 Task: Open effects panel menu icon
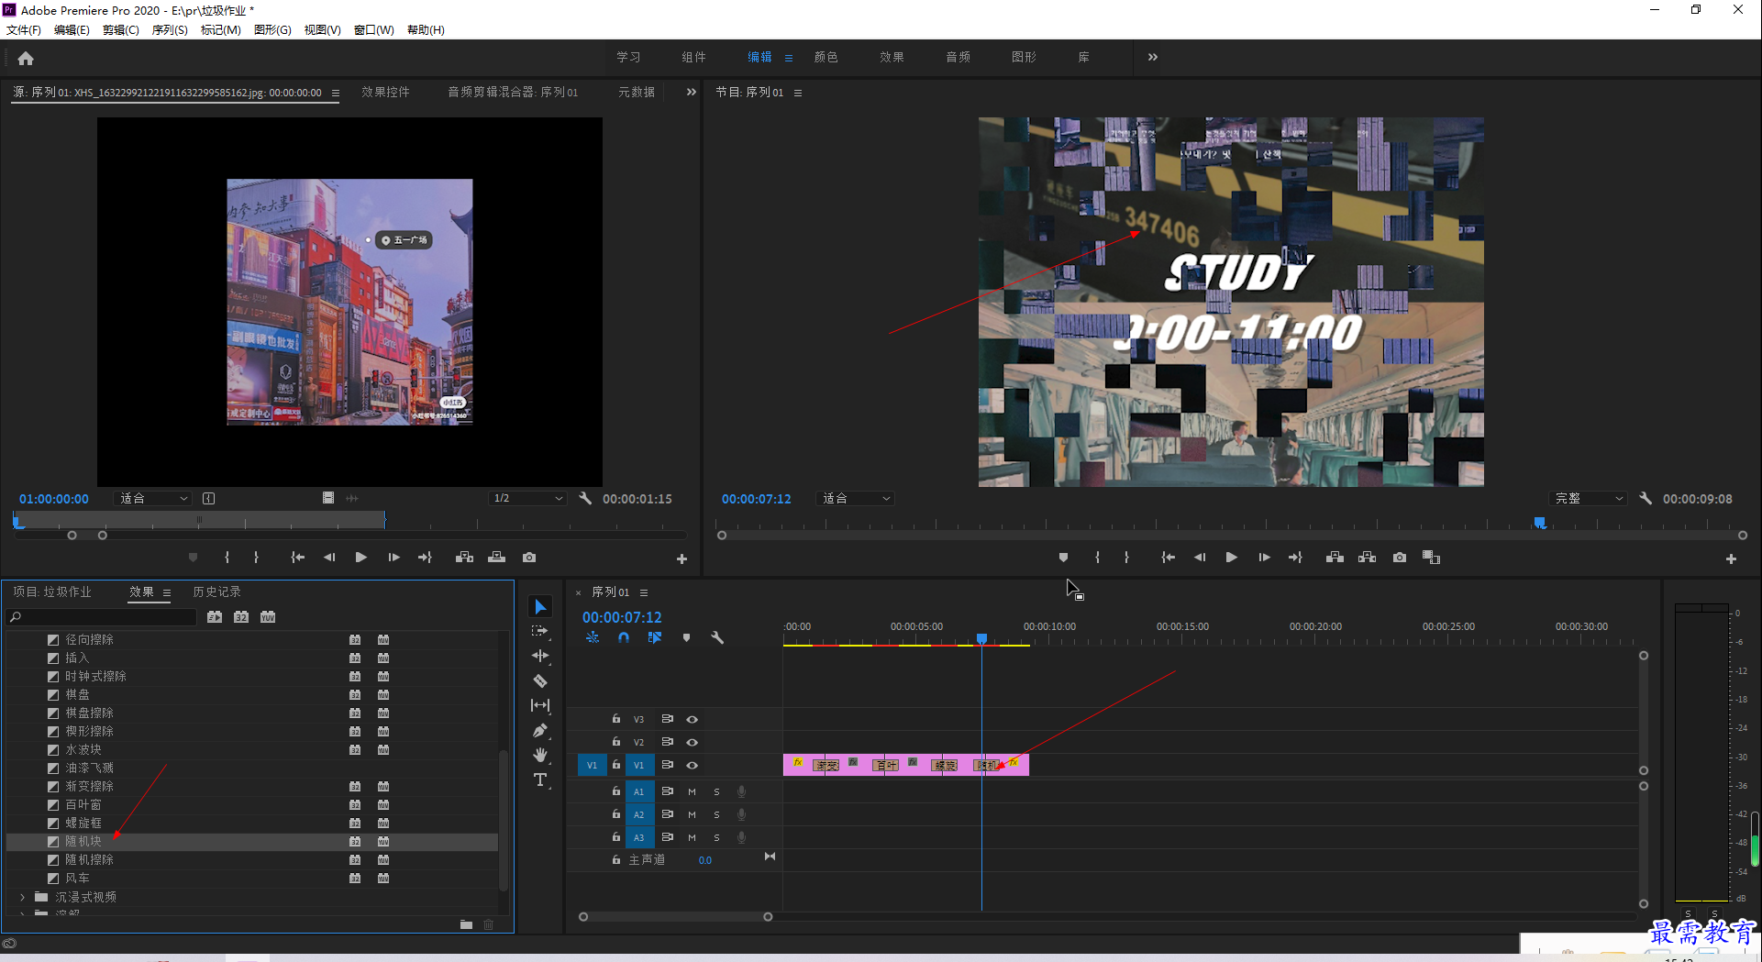[167, 592]
